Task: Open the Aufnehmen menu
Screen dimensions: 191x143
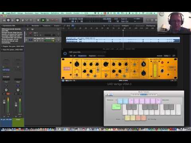Action: click(55, 13)
